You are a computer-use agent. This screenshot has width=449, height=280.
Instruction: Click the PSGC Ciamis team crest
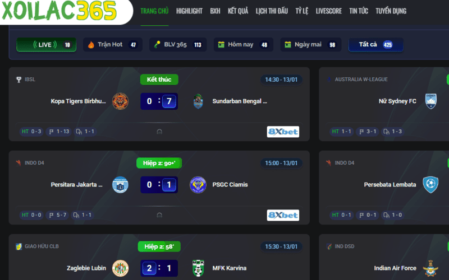coord(198,185)
